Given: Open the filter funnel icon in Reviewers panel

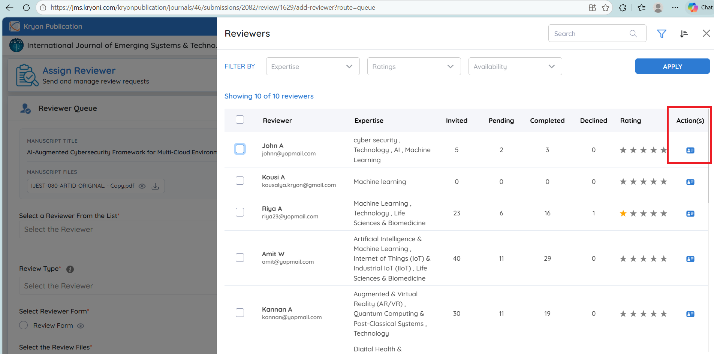Looking at the screenshot, I should pyautogui.click(x=662, y=34).
